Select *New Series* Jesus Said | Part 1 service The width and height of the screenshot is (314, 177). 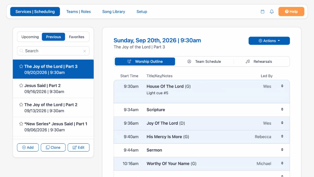tap(53, 127)
